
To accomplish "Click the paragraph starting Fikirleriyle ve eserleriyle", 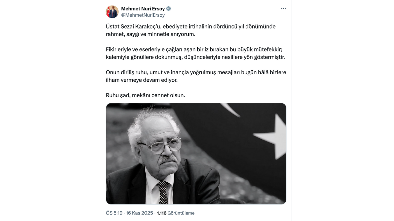I will coord(195,53).
